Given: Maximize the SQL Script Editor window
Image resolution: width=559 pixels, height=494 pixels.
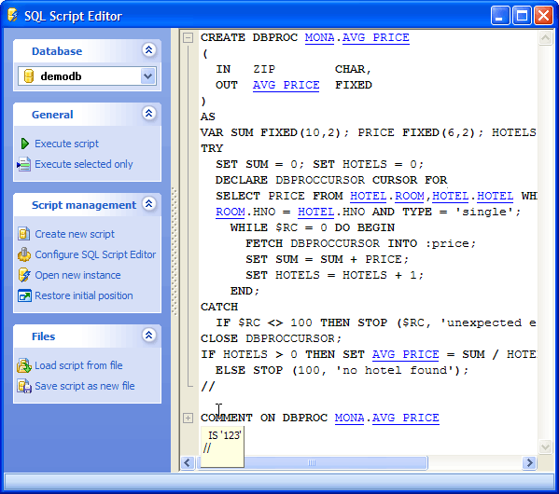Looking at the screenshot, I should [522, 16].
